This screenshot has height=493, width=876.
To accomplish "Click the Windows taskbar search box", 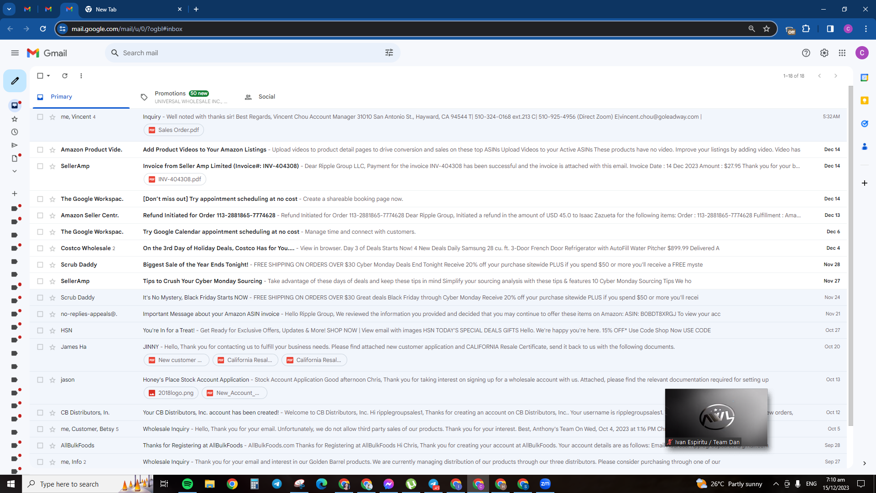I will (x=88, y=484).
